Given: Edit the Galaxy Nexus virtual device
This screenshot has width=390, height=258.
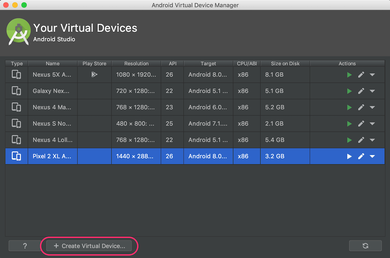Looking at the screenshot, I should (x=361, y=91).
